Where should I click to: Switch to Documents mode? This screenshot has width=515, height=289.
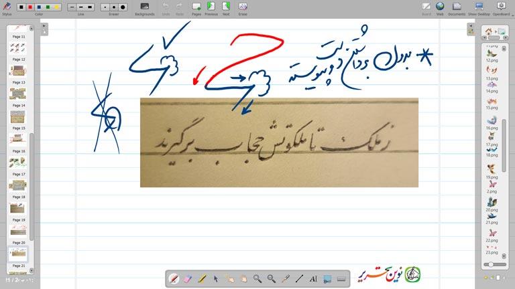tap(457, 8)
